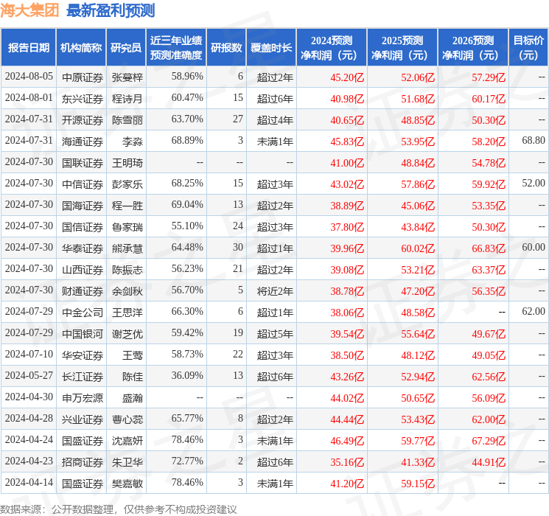
Task: Click the 36.09% accuracy value
Action: click(x=187, y=375)
